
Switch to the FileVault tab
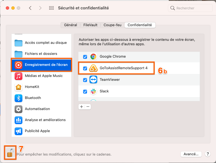click(x=90, y=25)
